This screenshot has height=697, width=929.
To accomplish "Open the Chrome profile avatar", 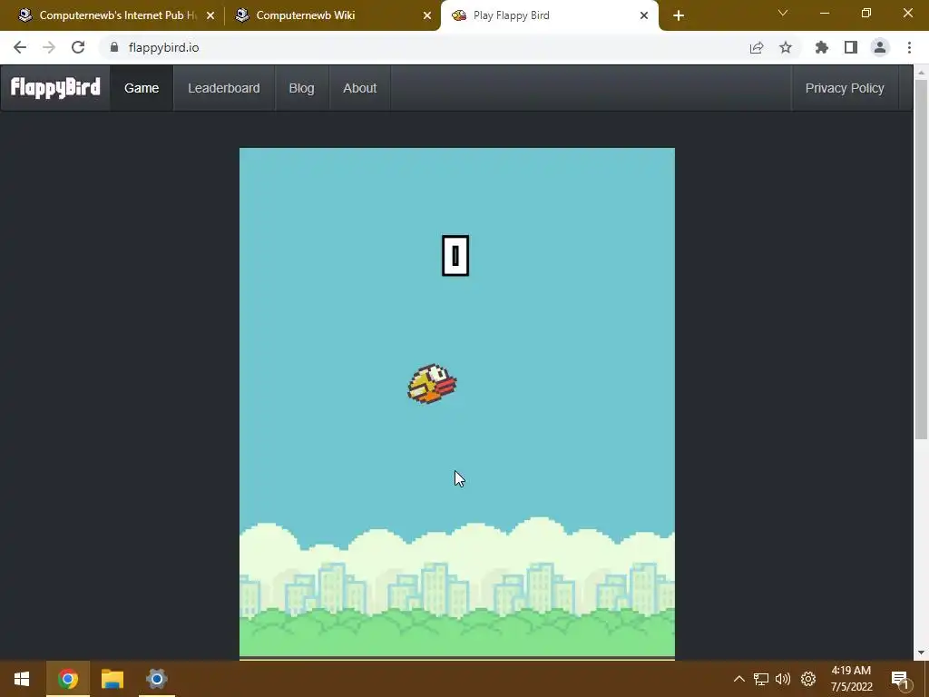I will 880,47.
